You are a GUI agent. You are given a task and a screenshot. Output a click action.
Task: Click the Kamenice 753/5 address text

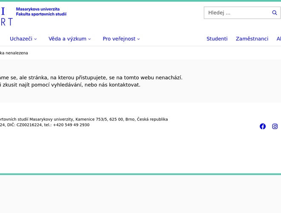(x=91, y=119)
